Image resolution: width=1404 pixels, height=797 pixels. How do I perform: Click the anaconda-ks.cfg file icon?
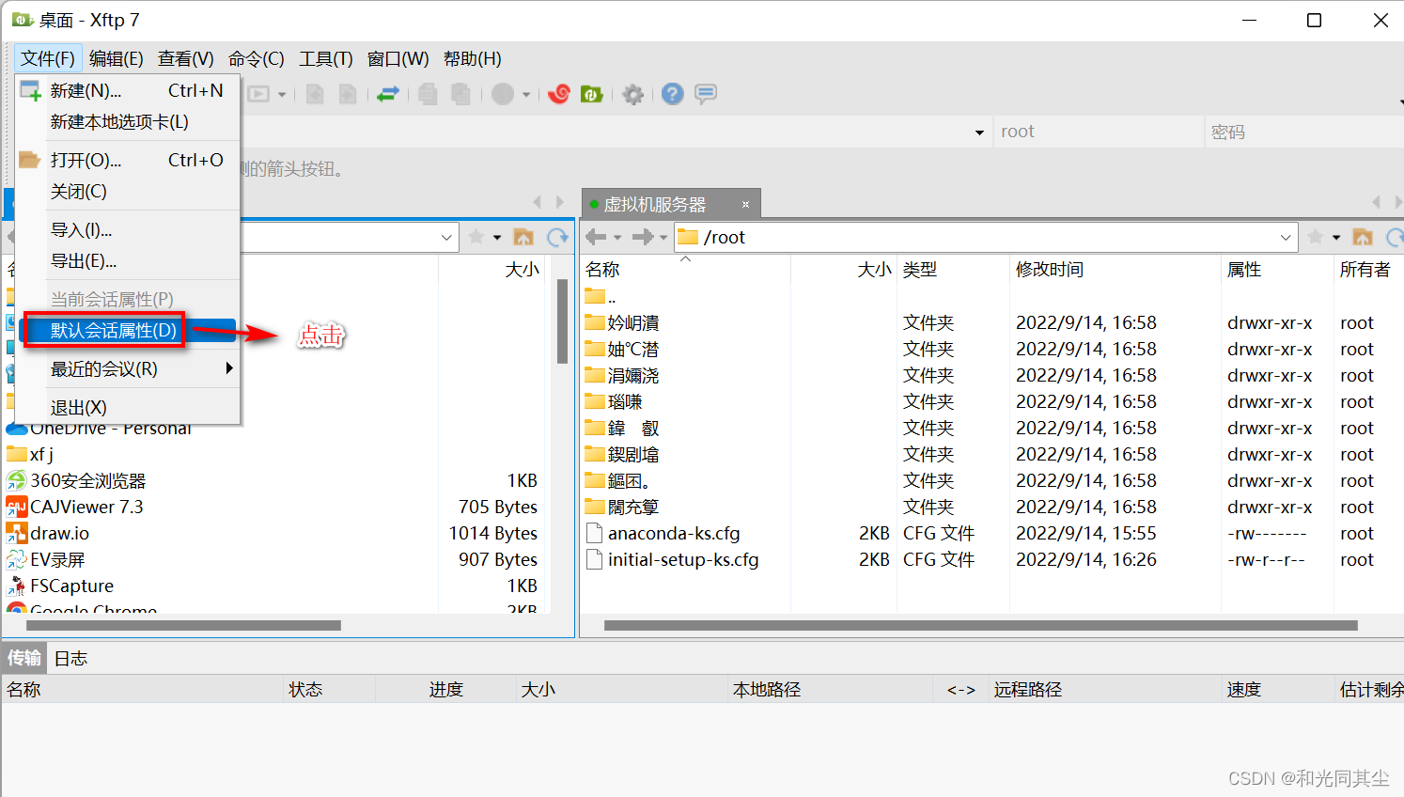click(x=594, y=533)
